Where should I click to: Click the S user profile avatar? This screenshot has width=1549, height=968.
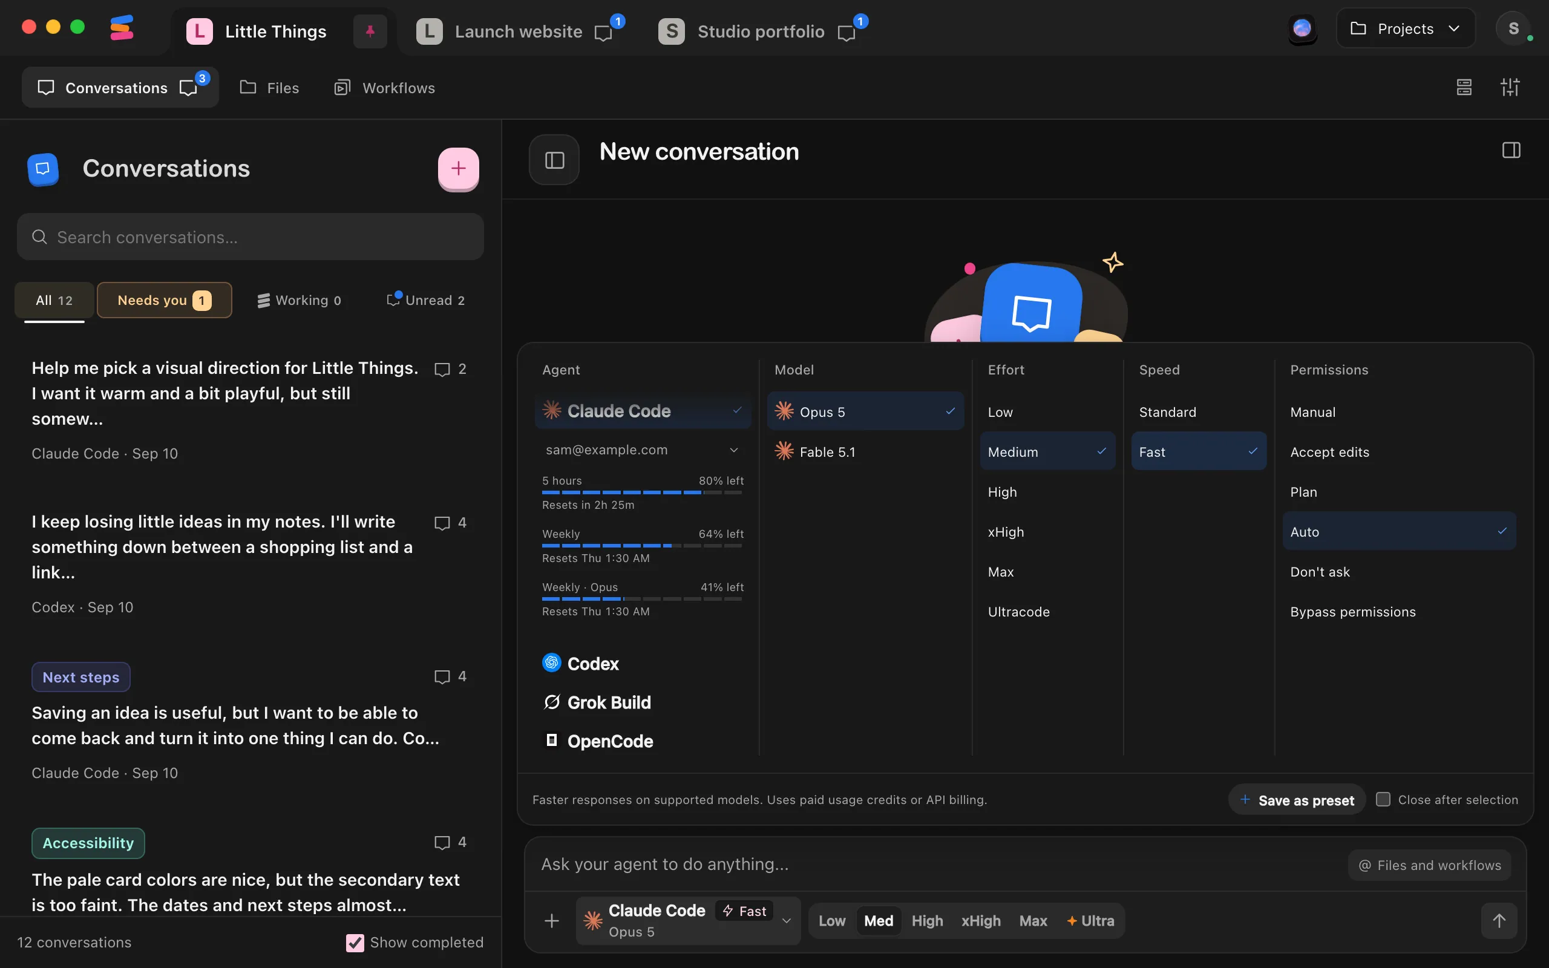pos(1513,29)
